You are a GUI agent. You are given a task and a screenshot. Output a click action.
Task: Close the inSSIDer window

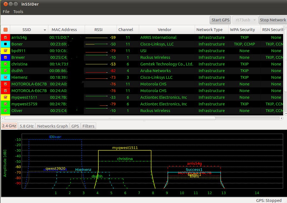coord(6,4)
